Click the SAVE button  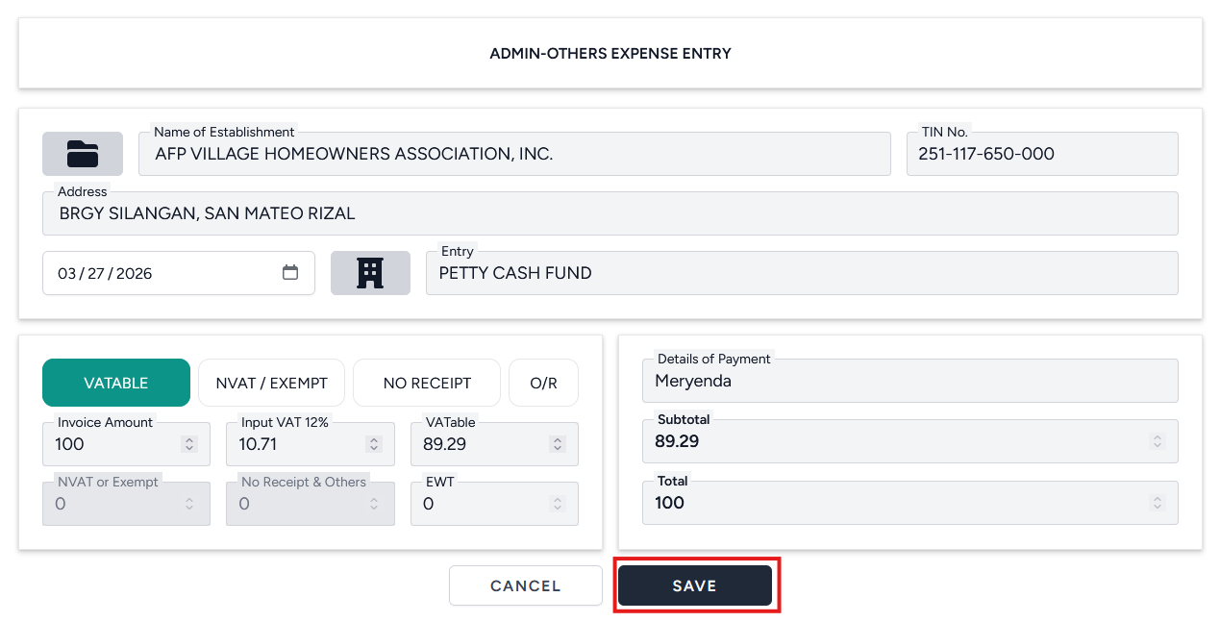695,585
